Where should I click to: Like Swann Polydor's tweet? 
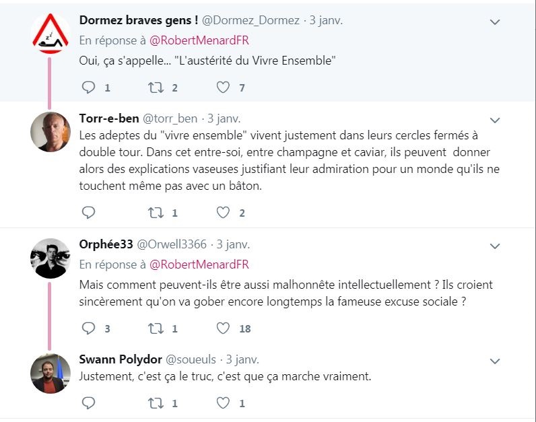[223, 403]
